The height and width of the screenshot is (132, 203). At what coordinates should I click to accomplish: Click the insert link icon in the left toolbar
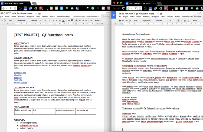tap(69, 20)
